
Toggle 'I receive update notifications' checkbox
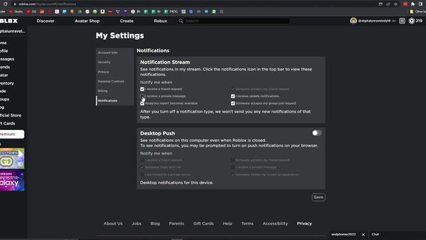click(x=233, y=96)
